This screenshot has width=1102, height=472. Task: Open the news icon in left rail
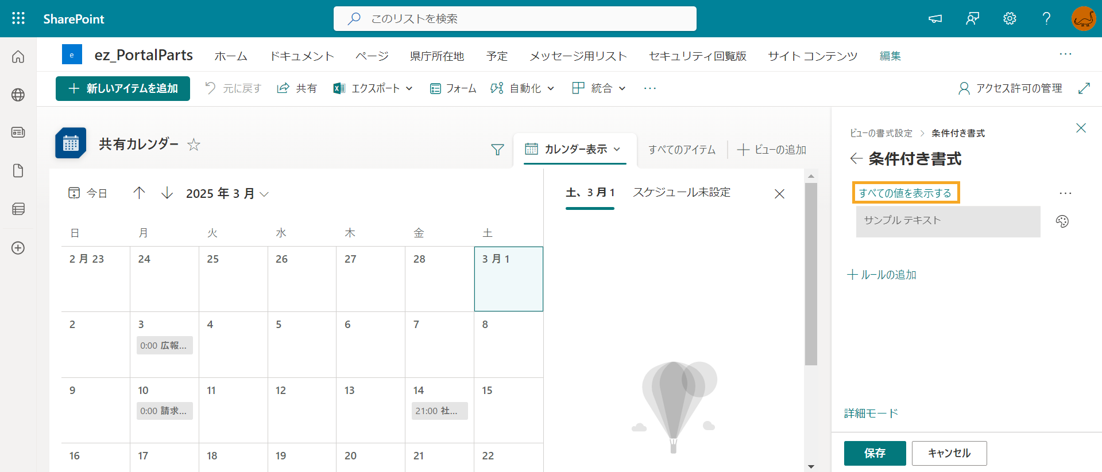coord(18,132)
